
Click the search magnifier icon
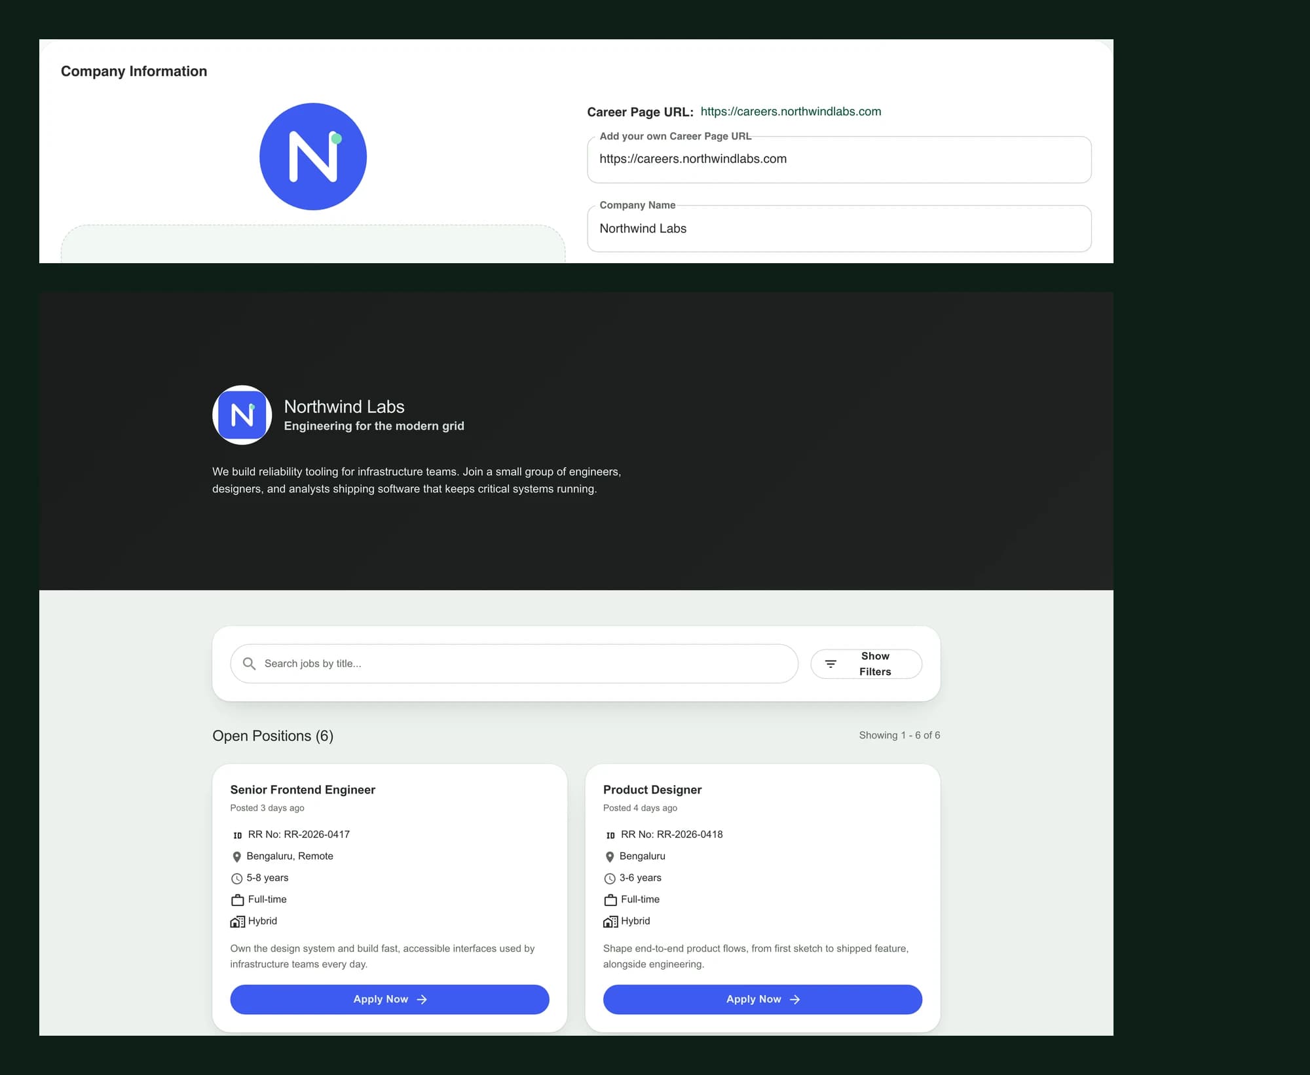249,663
